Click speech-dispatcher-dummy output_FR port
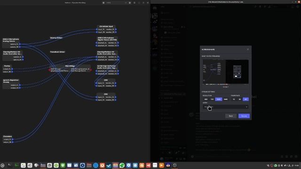 [x=20, y=88]
